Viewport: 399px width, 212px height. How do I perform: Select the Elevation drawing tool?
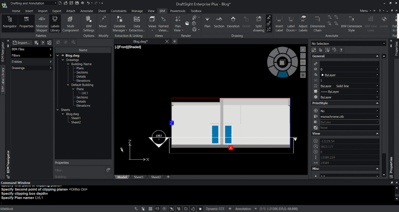(x=233, y=21)
